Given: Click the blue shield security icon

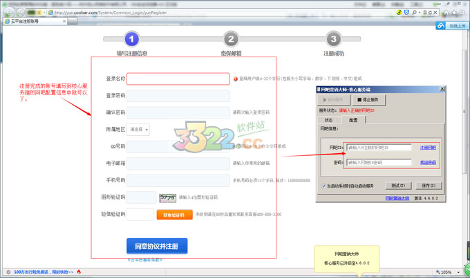Looking at the screenshot, I should pyautogui.click(x=406, y=12).
